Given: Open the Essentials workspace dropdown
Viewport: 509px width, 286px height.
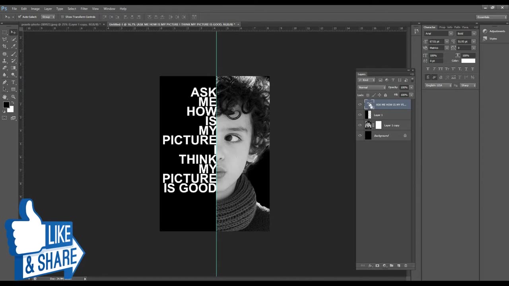Looking at the screenshot, I should point(492,17).
